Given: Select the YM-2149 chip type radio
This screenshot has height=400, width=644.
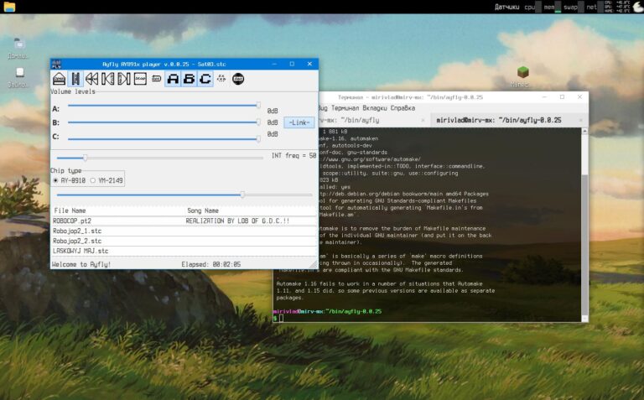Looking at the screenshot, I should point(93,180).
